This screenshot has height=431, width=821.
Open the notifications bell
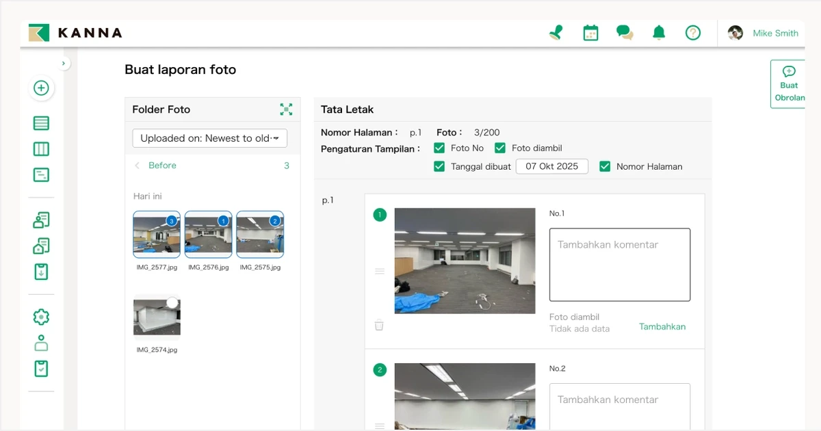(659, 33)
